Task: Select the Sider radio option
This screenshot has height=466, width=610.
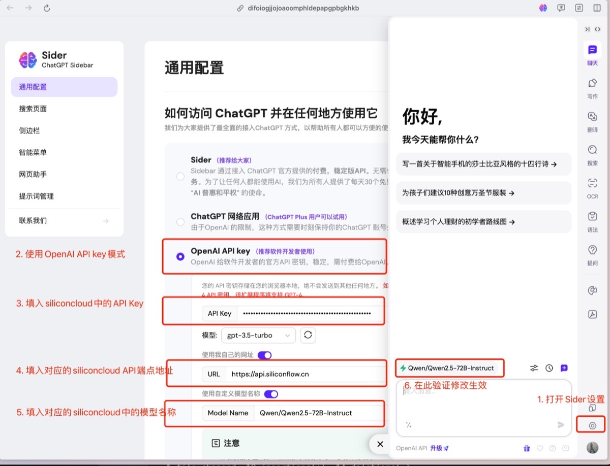Action: click(180, 177)
